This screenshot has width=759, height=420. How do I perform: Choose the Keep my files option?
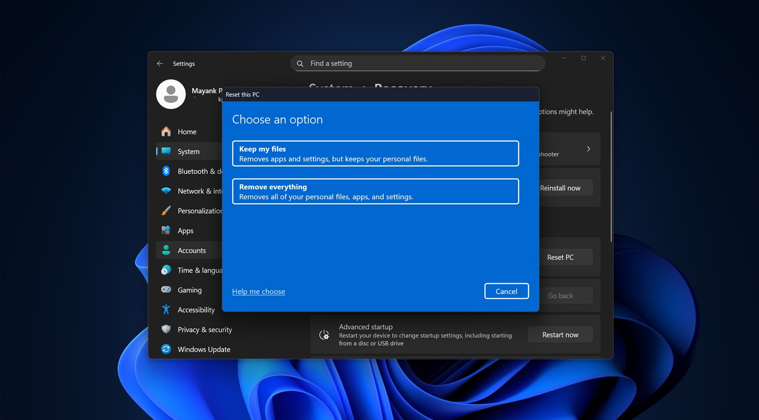point(375,154)
